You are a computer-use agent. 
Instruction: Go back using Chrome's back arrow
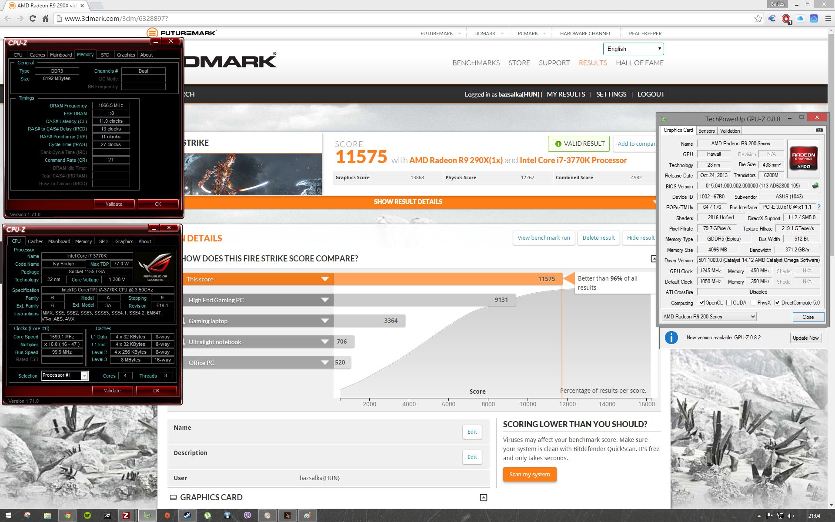[7, 18]
